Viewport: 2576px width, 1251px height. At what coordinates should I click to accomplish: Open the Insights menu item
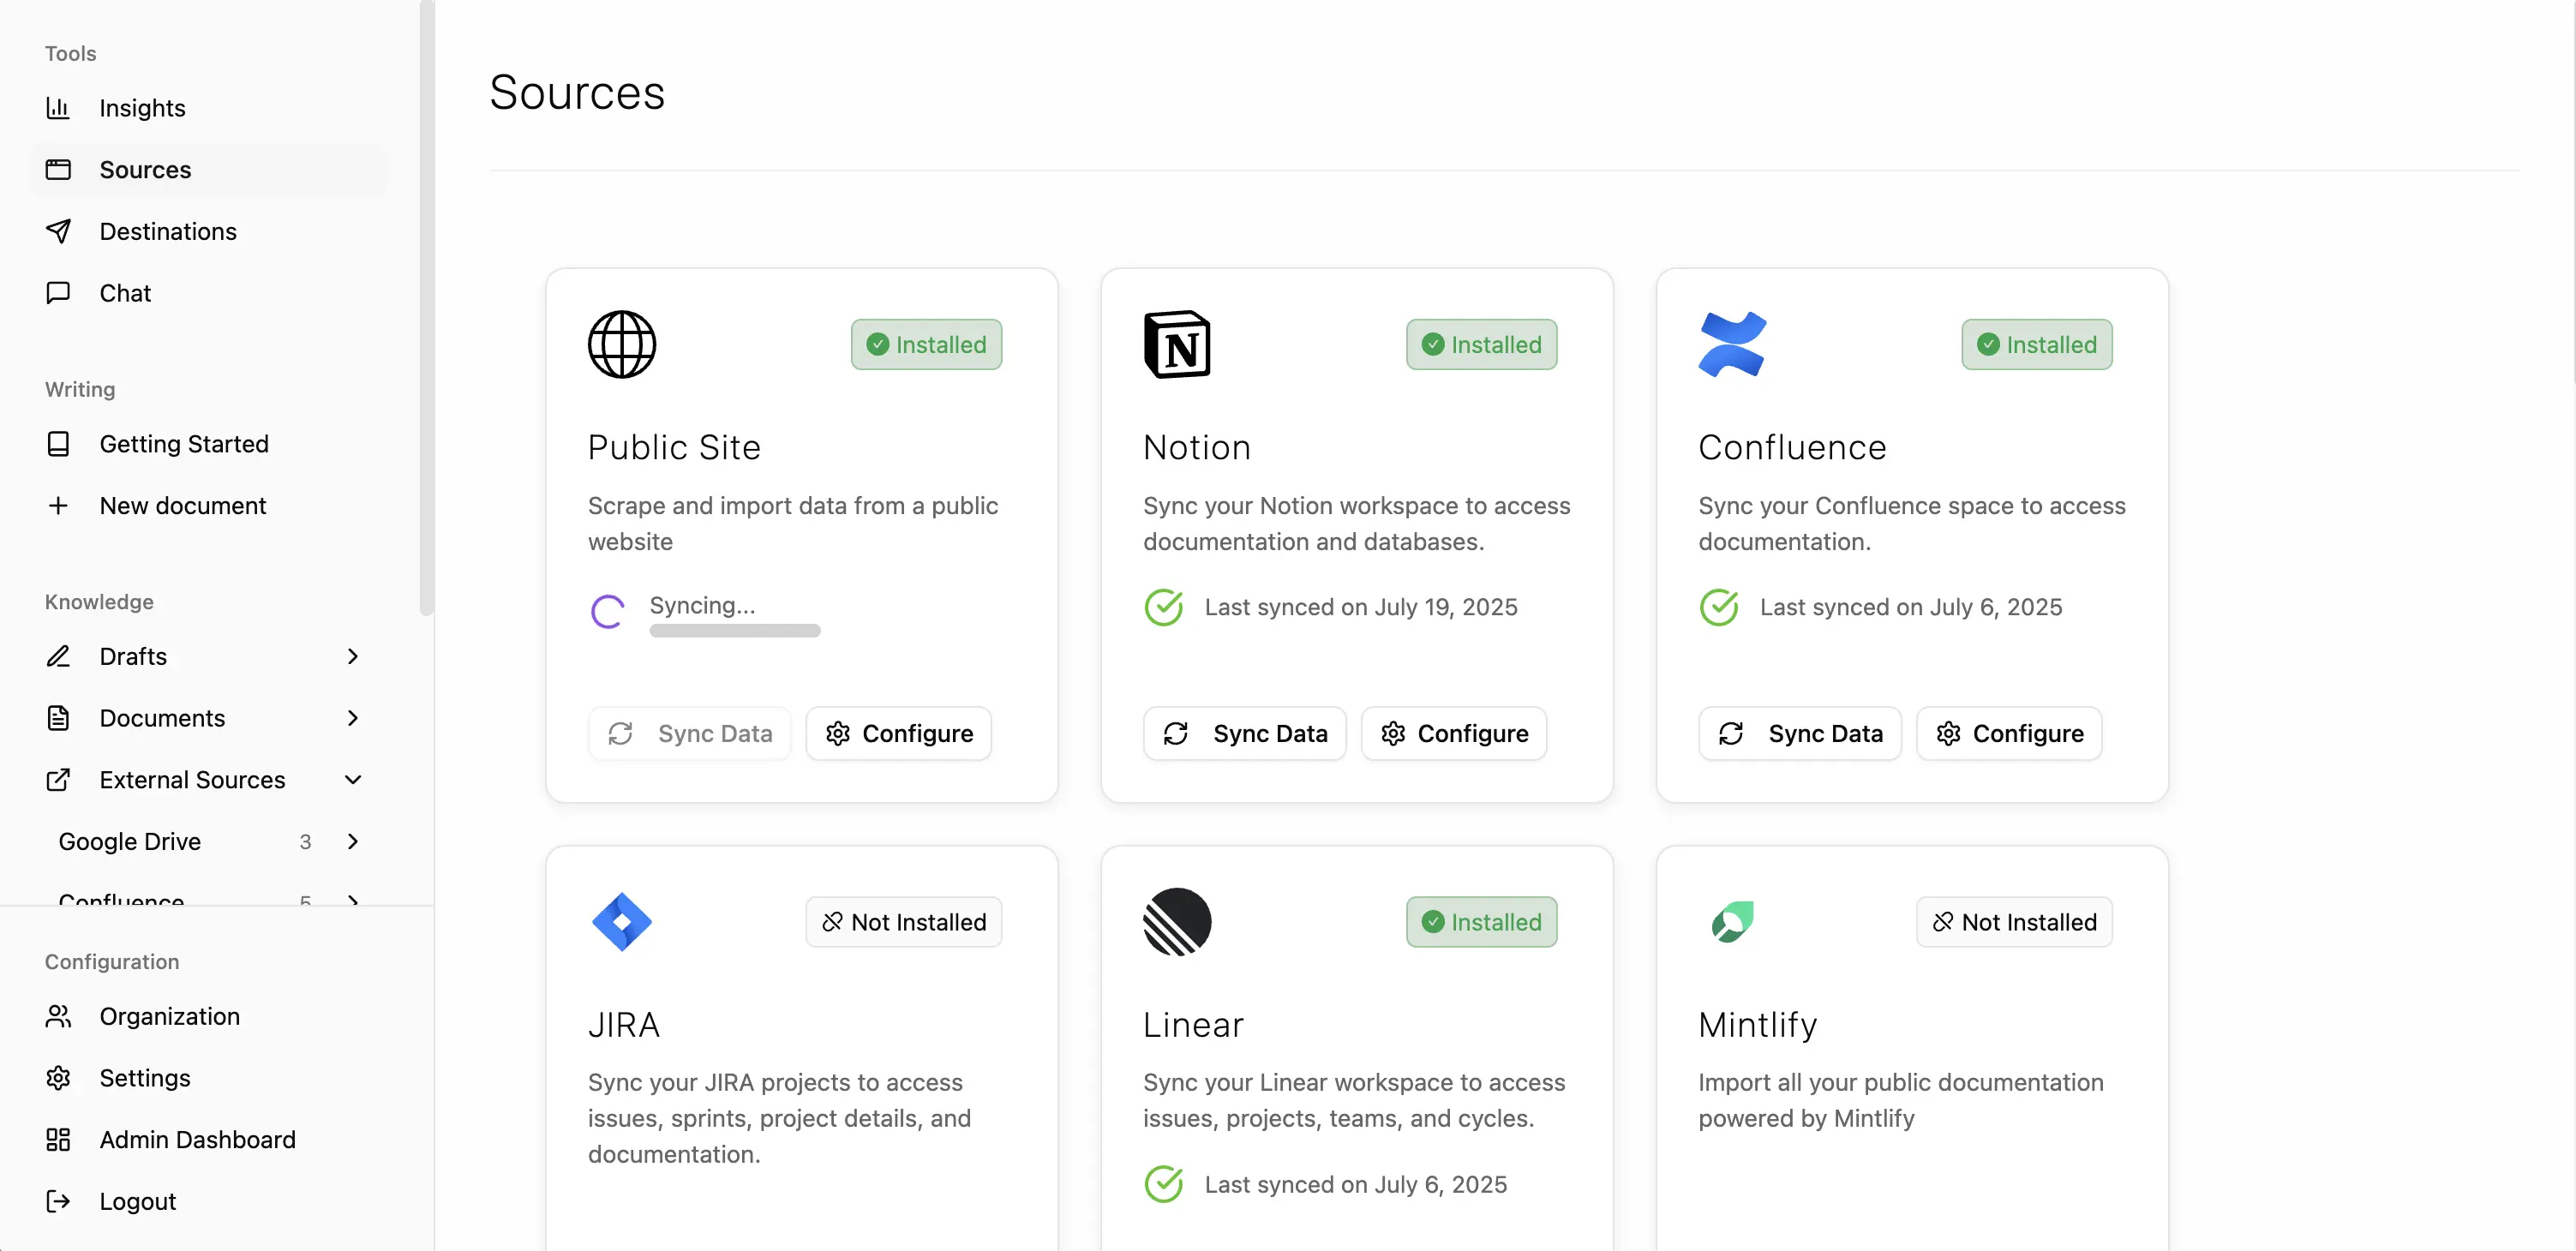tap(208, 108)
